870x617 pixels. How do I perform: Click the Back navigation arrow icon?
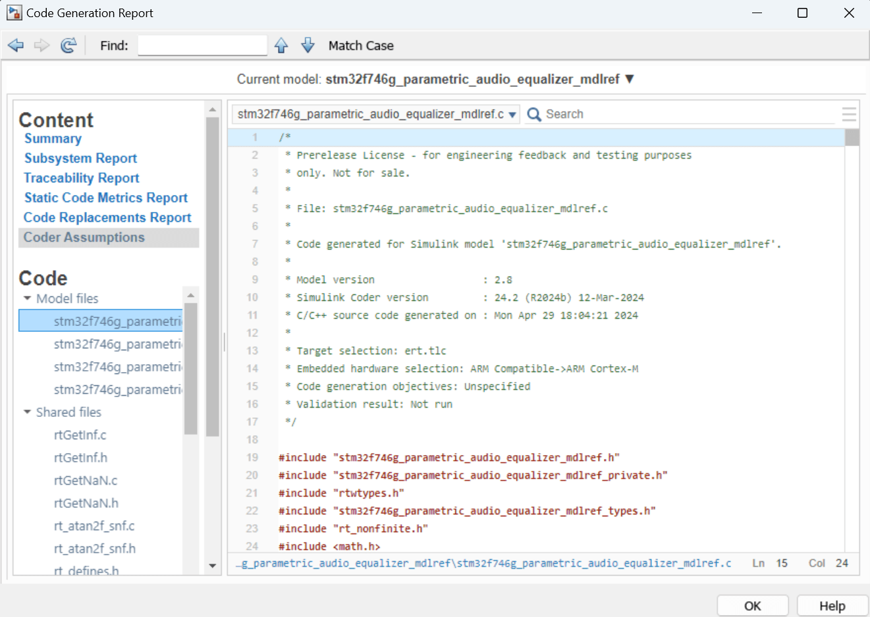[x=16, y=45]
